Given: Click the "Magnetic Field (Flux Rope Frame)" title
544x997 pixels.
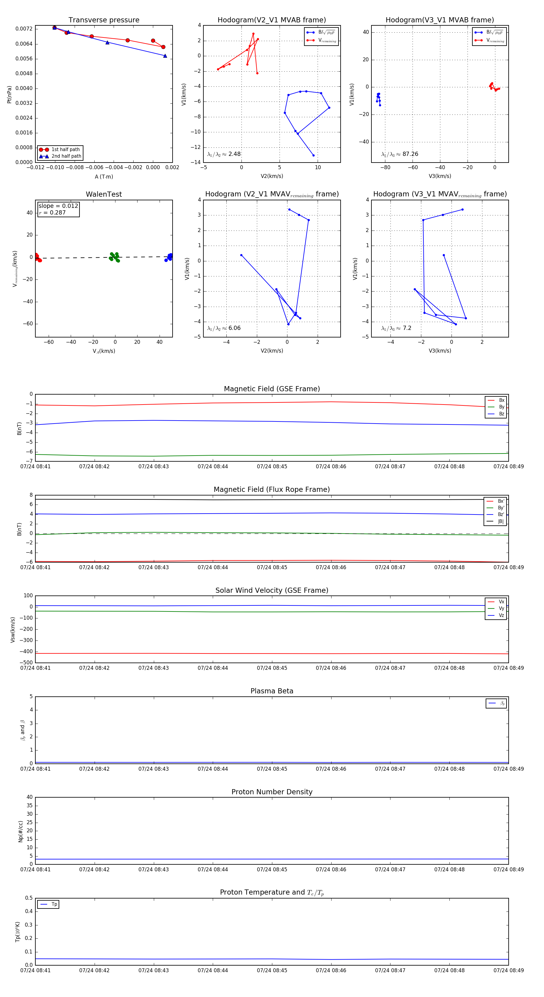Looking at the screenshot, I should [x=272, y=490].
